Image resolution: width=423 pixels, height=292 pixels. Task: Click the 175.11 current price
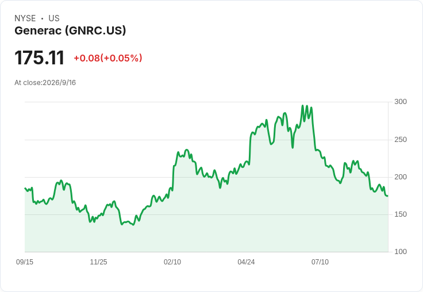[x=40, y=57]
